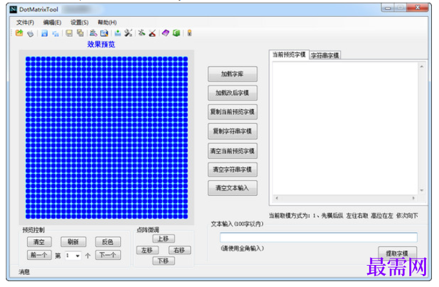The width and height of the screenshot is (439, 287).
Task: Shift dot matrix left with 左移
Action: pyautogui.click(x=147, y=250)
